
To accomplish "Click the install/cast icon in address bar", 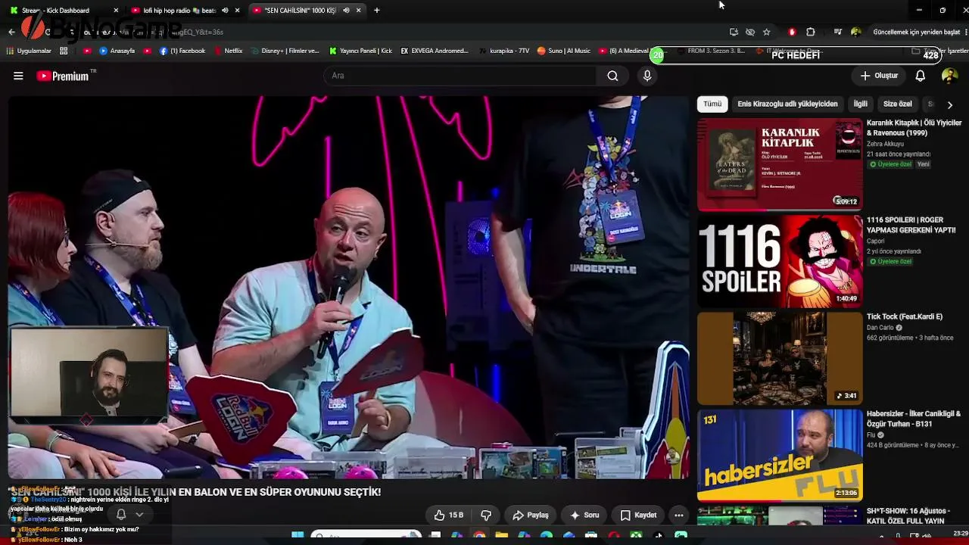I will (733, 32).
